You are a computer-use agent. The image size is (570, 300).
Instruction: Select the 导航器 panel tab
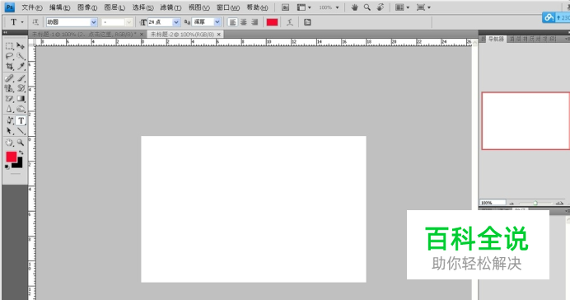[496, 39]
